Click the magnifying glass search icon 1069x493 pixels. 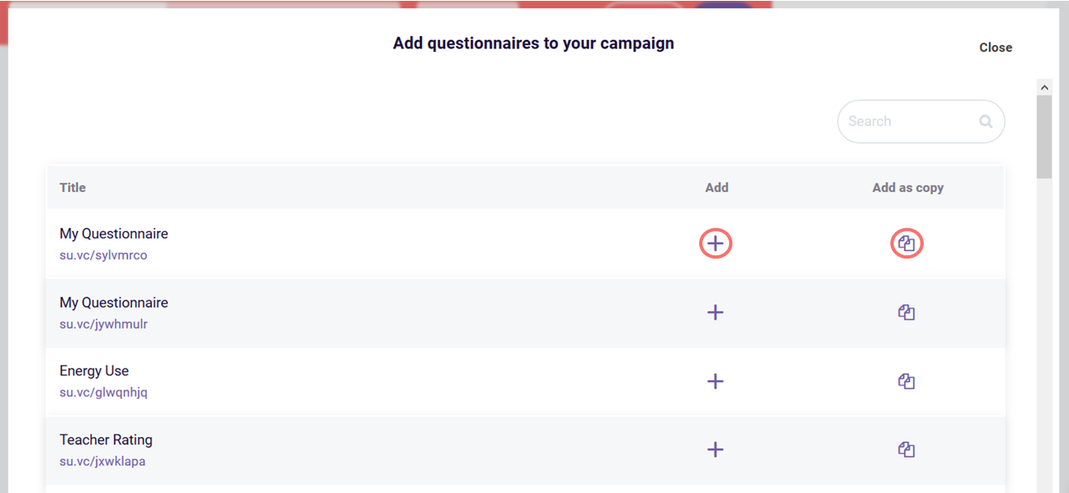(x=985, y=121)
